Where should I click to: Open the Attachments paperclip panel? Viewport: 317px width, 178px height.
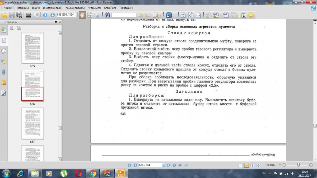click(x=4, y=72)
